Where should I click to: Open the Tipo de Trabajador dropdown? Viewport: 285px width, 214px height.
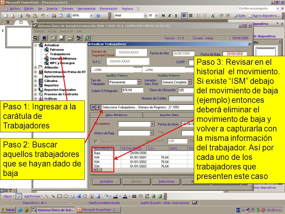coord(139,82)
